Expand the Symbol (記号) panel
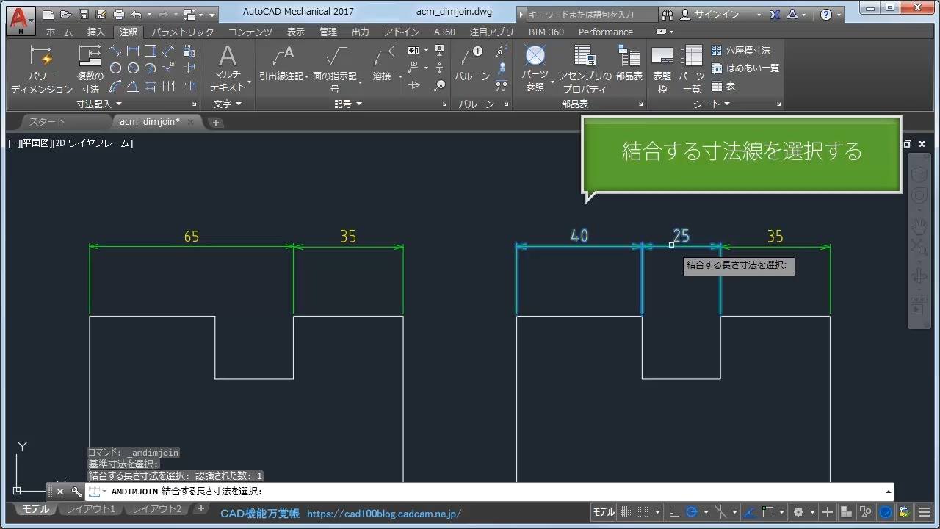940x529 pixels. pos(348,104)
